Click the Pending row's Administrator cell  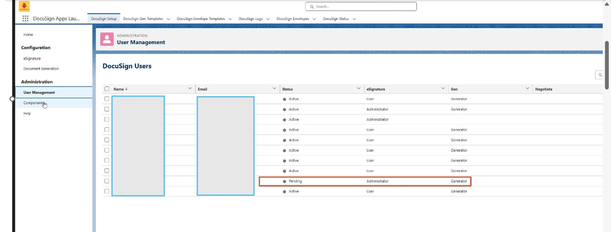377,181
